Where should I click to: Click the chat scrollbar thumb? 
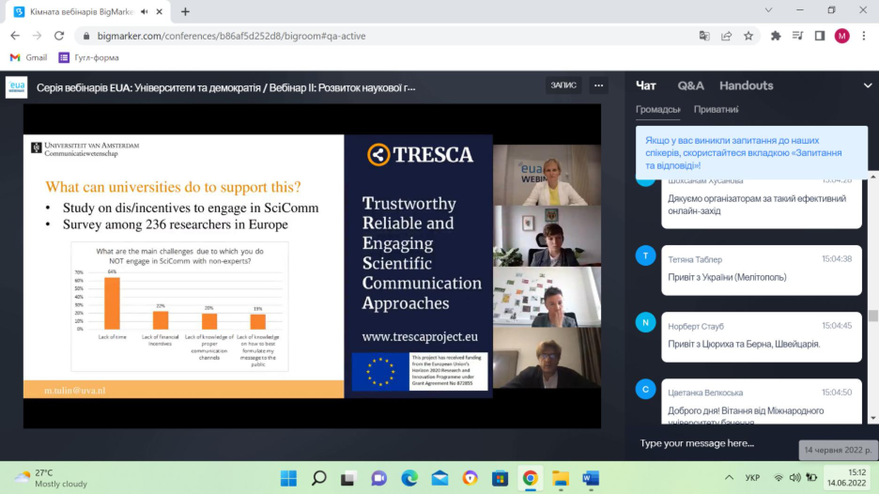pyautogui.click(x=873, y=316)
